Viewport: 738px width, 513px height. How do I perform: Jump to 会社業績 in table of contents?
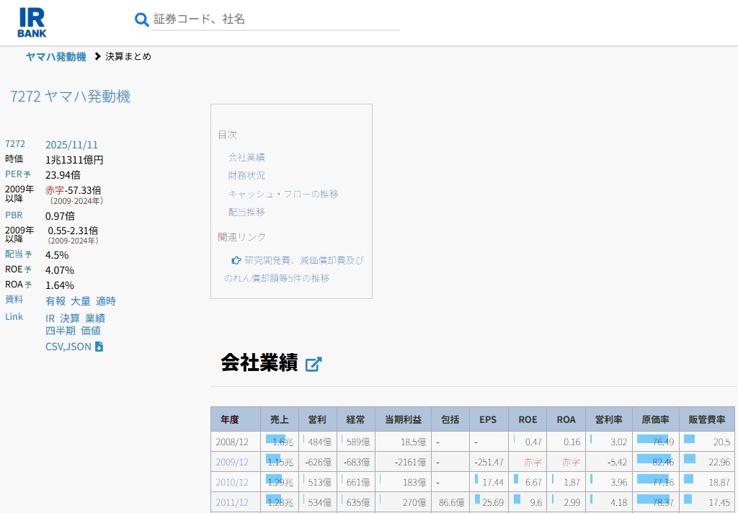tap(246, 157)
